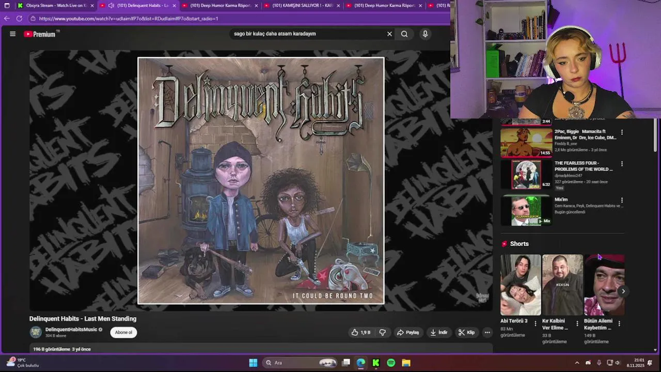Open the 2Pac, Biggie Mamacita video thumbnail
Viewport: 661px width, 372px height.
(526, 142)
